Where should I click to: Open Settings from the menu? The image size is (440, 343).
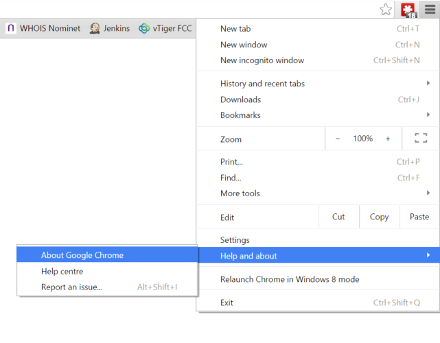tap(318, 240)
